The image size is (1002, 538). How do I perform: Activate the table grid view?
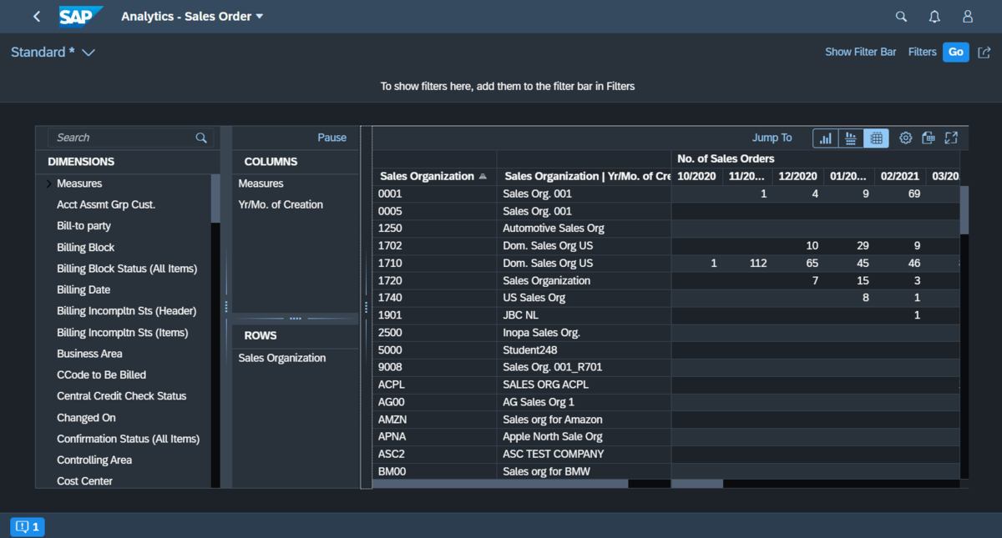click(x=876, y=138)
